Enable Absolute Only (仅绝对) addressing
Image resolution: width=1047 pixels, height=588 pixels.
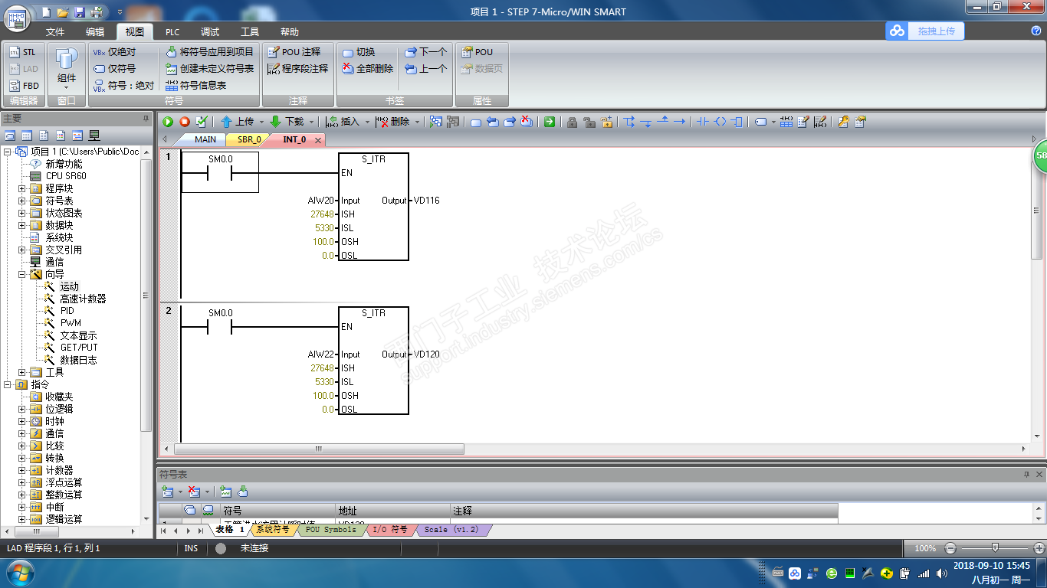tap(114, 52)
